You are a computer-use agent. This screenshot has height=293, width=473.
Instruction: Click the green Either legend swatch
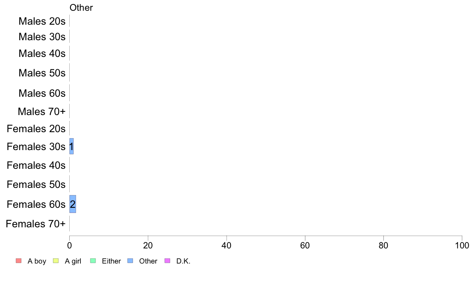coord(93,261)
